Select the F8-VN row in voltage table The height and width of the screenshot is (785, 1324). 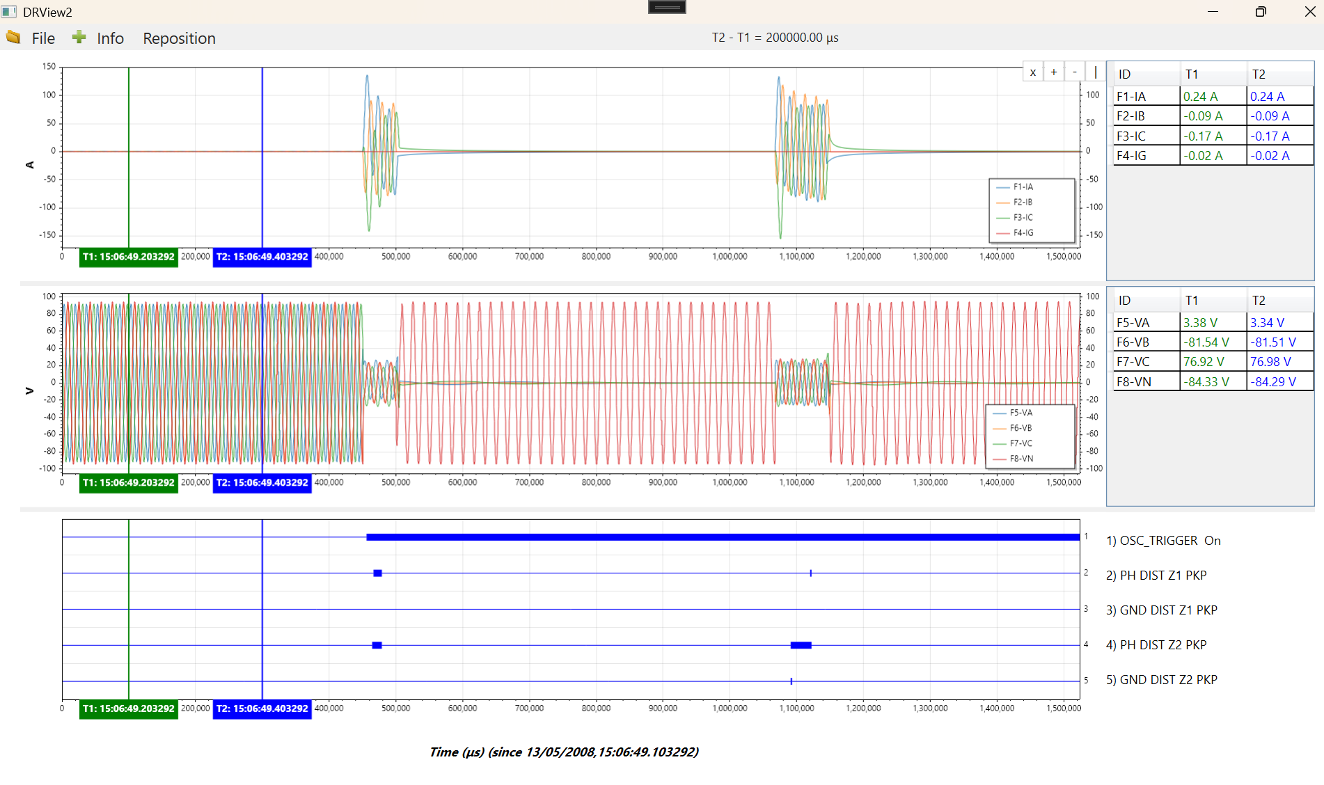point(1213,382)
